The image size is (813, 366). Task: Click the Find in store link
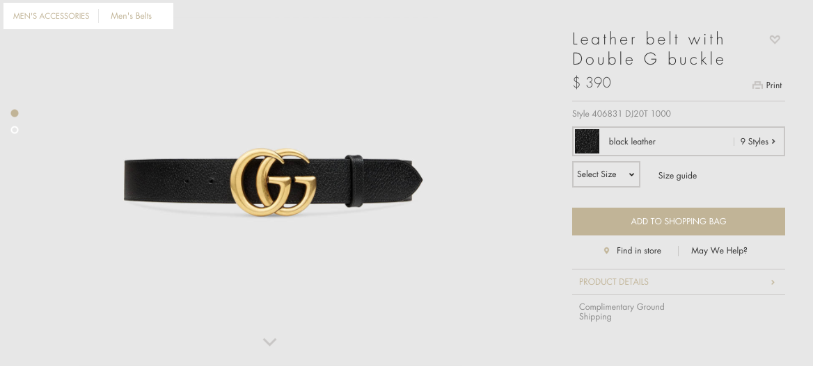click(639, 251)
